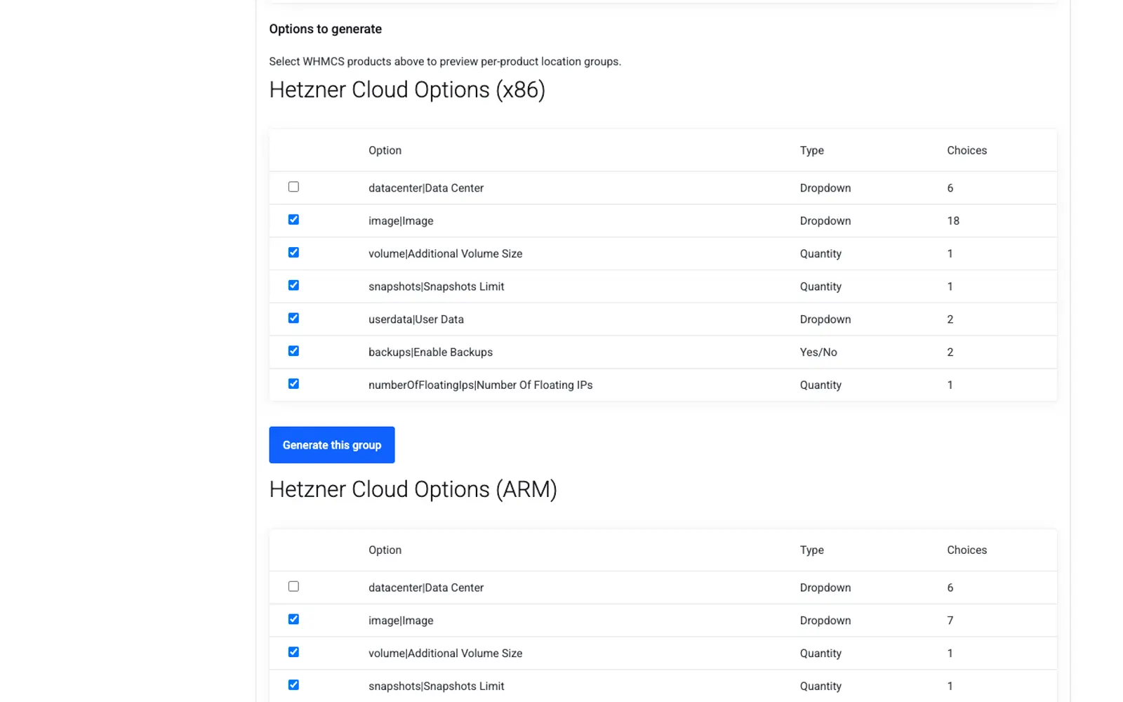Check the x86 datacenter|Data Center checkbox
The image size is (1123, 702).
click(293, 187)
